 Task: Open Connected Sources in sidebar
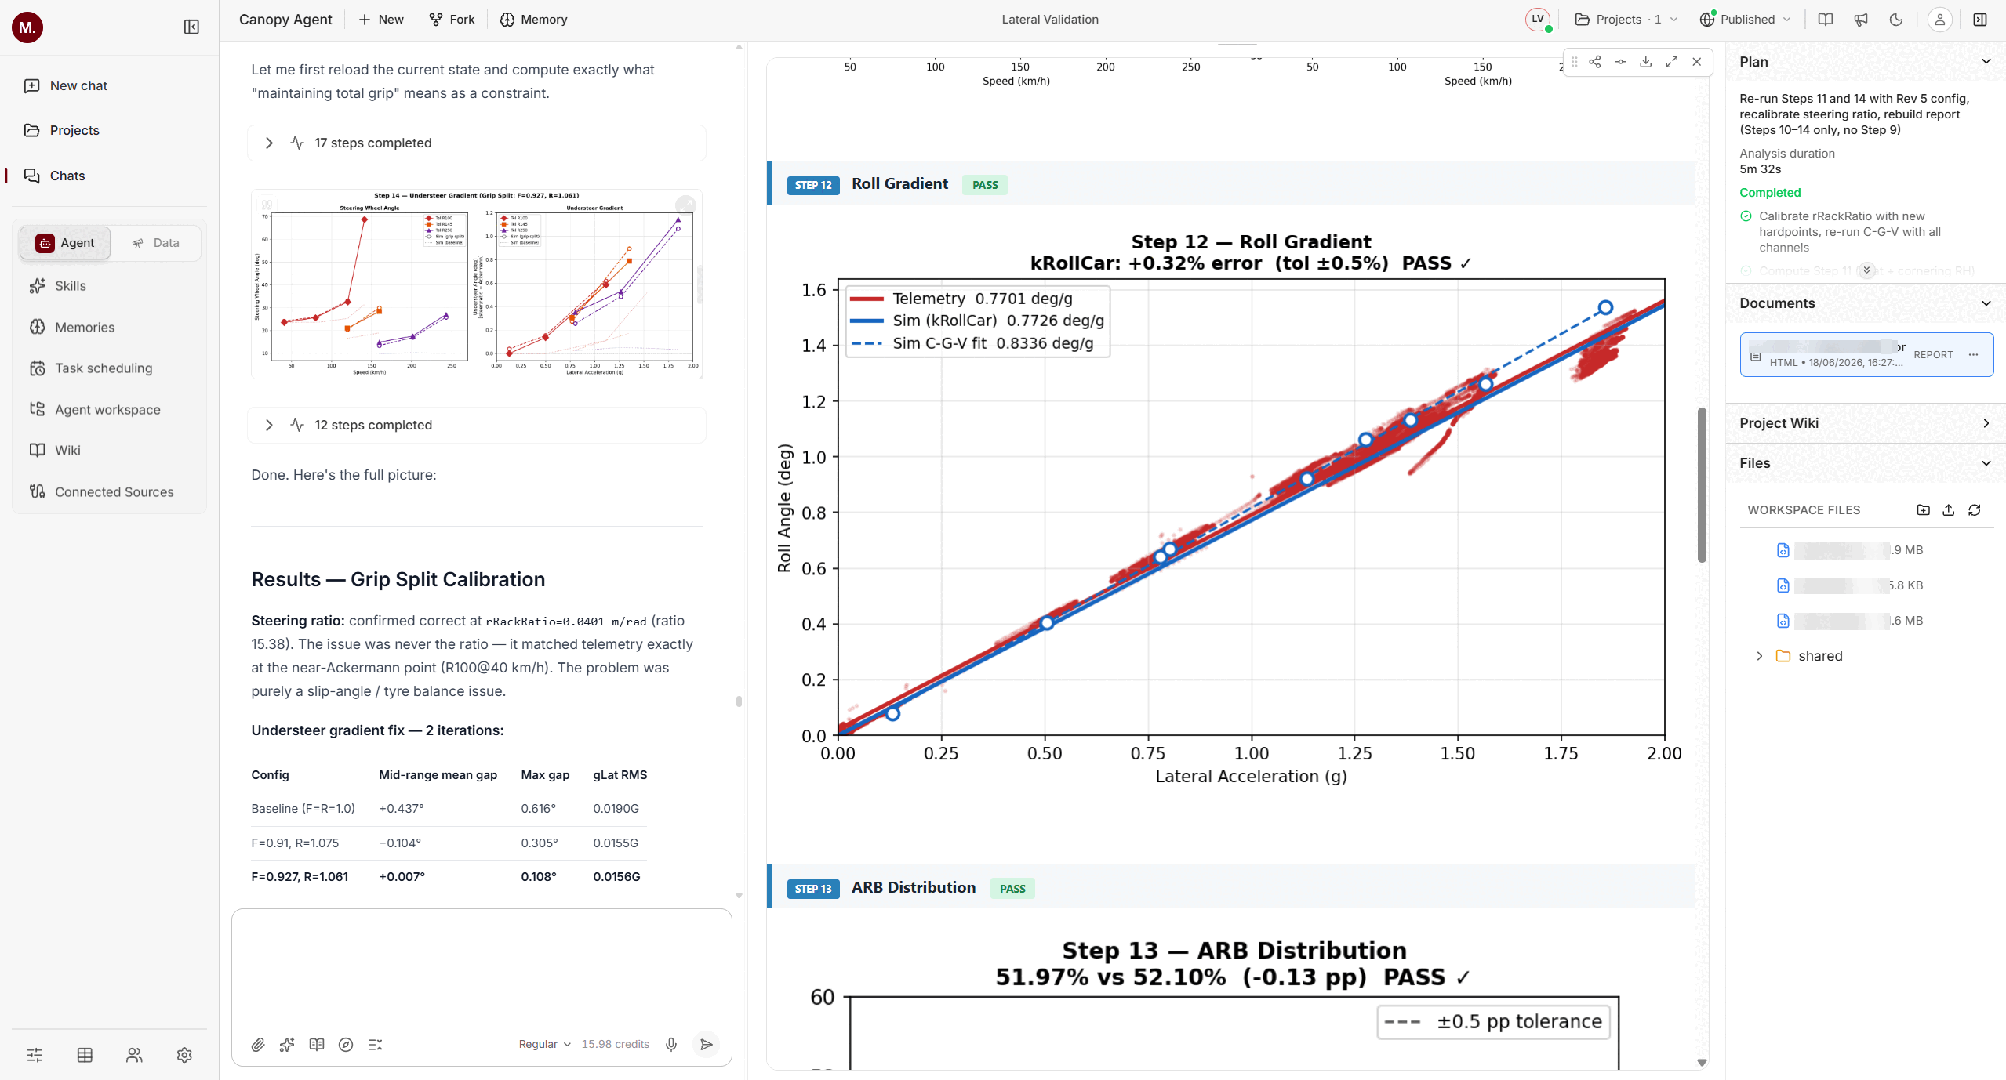pos(114,492)
